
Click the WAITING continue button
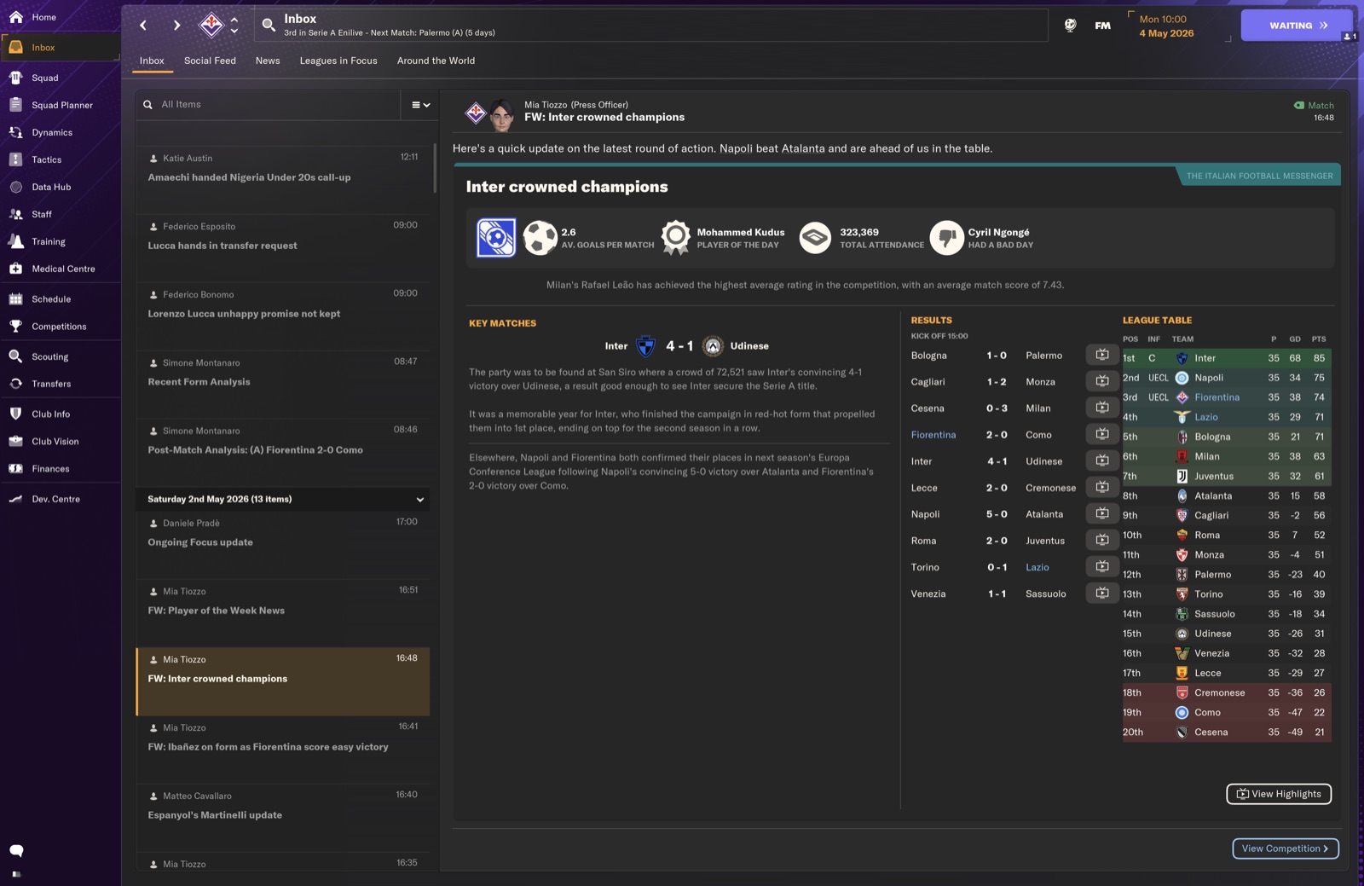click(1297, 26)
